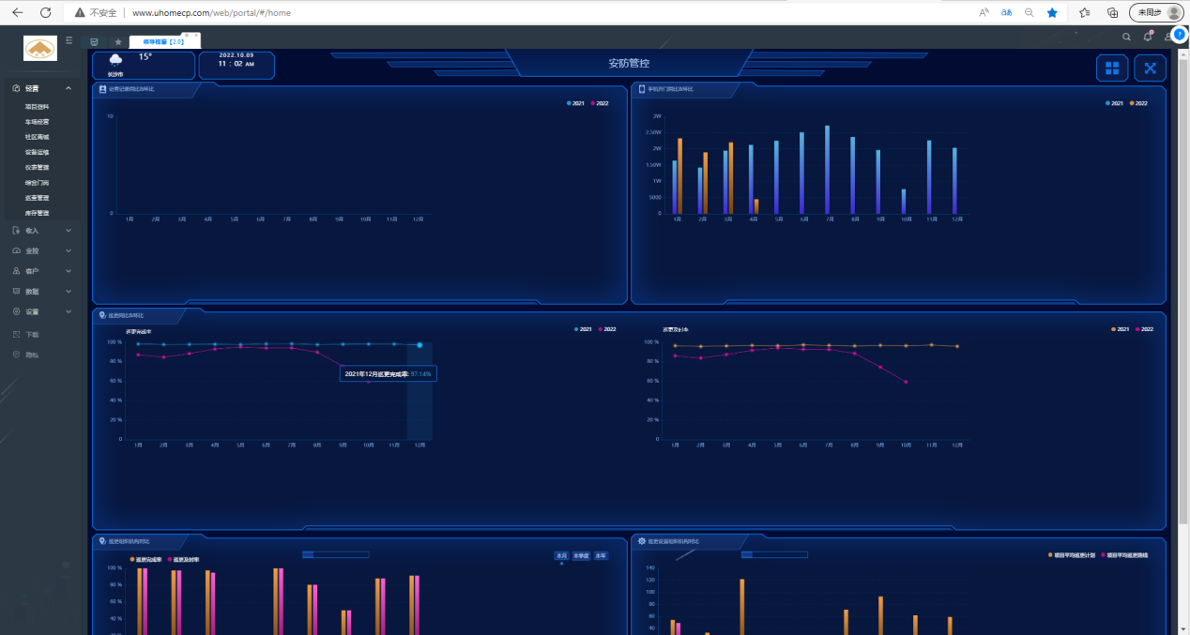
Task: Open 设备运维 in the sidebar
Action: (x=38, y=152)
